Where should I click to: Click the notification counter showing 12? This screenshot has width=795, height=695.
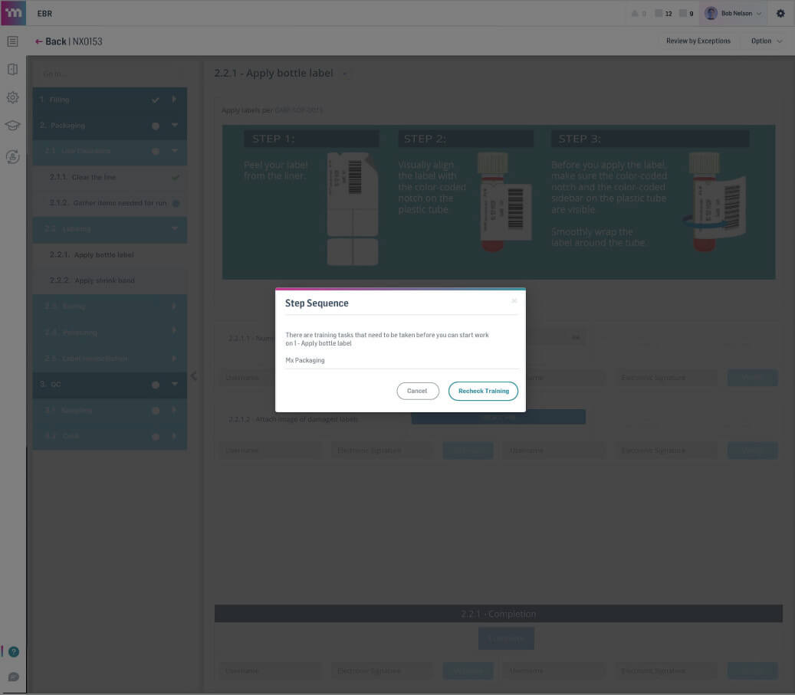tap(663, 13)
